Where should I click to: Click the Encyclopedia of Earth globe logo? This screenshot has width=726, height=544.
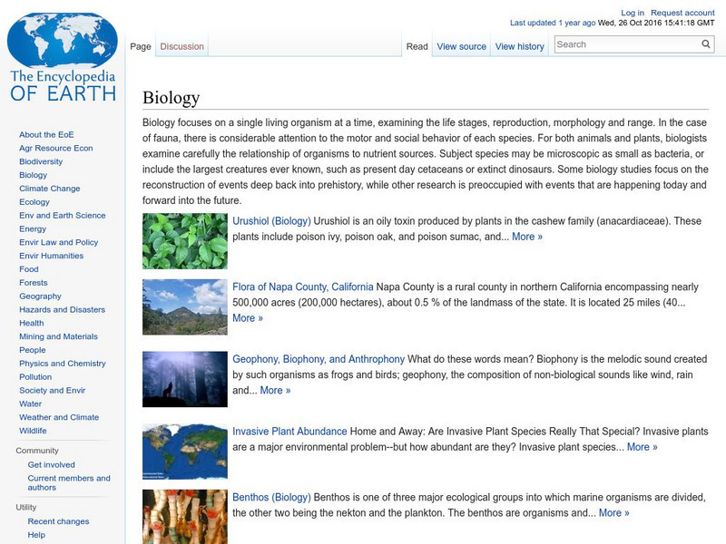point(63,41)
